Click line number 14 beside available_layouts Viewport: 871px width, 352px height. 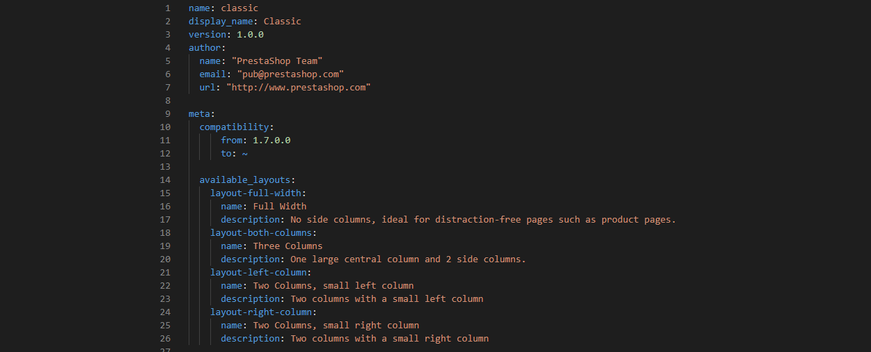pyautogui.click(x=165, y=180)
